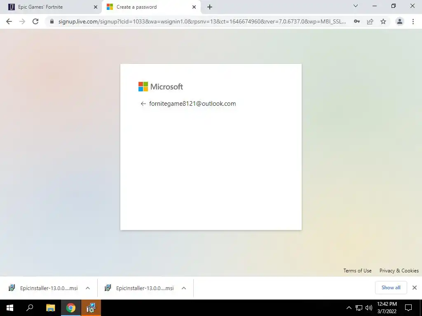Close the downloads bar
Viewport: 422px width, 316px height.
pyautogui.click(x=415, y=288)
